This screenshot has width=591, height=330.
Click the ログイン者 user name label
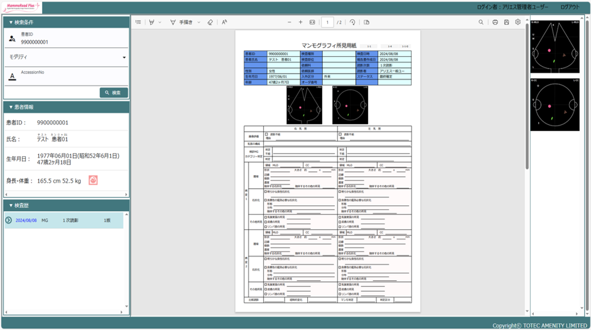(x=512, y=7)
